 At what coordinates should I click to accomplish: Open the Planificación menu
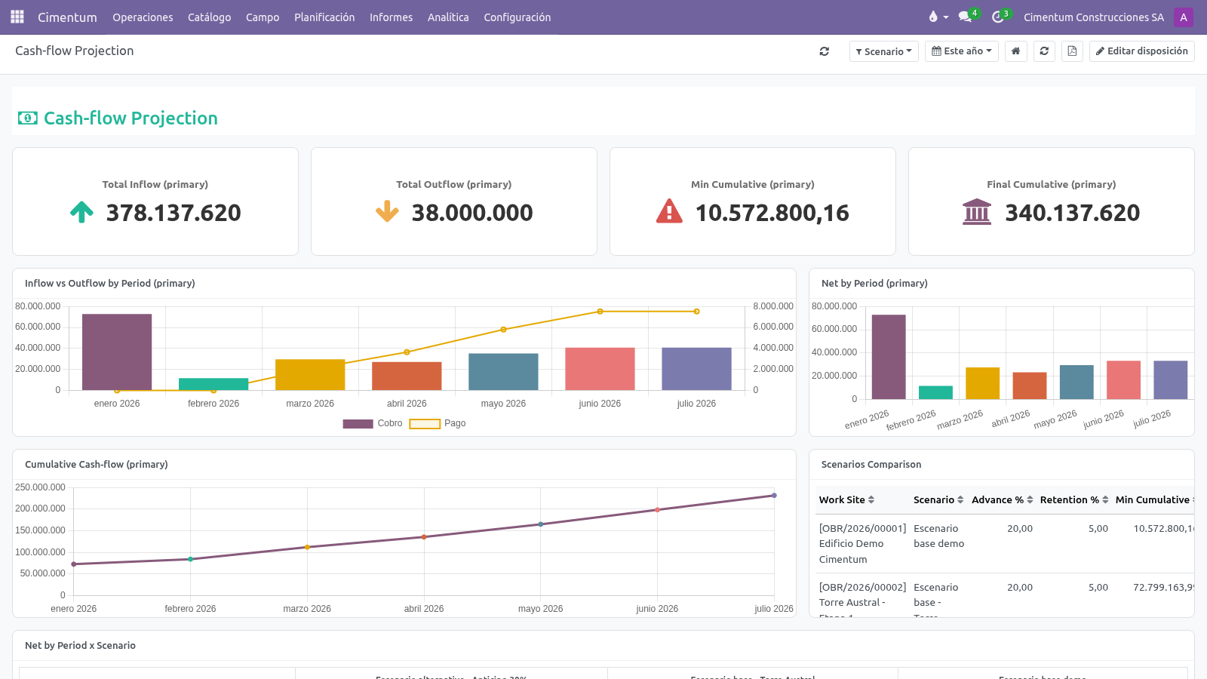[324, 17]
